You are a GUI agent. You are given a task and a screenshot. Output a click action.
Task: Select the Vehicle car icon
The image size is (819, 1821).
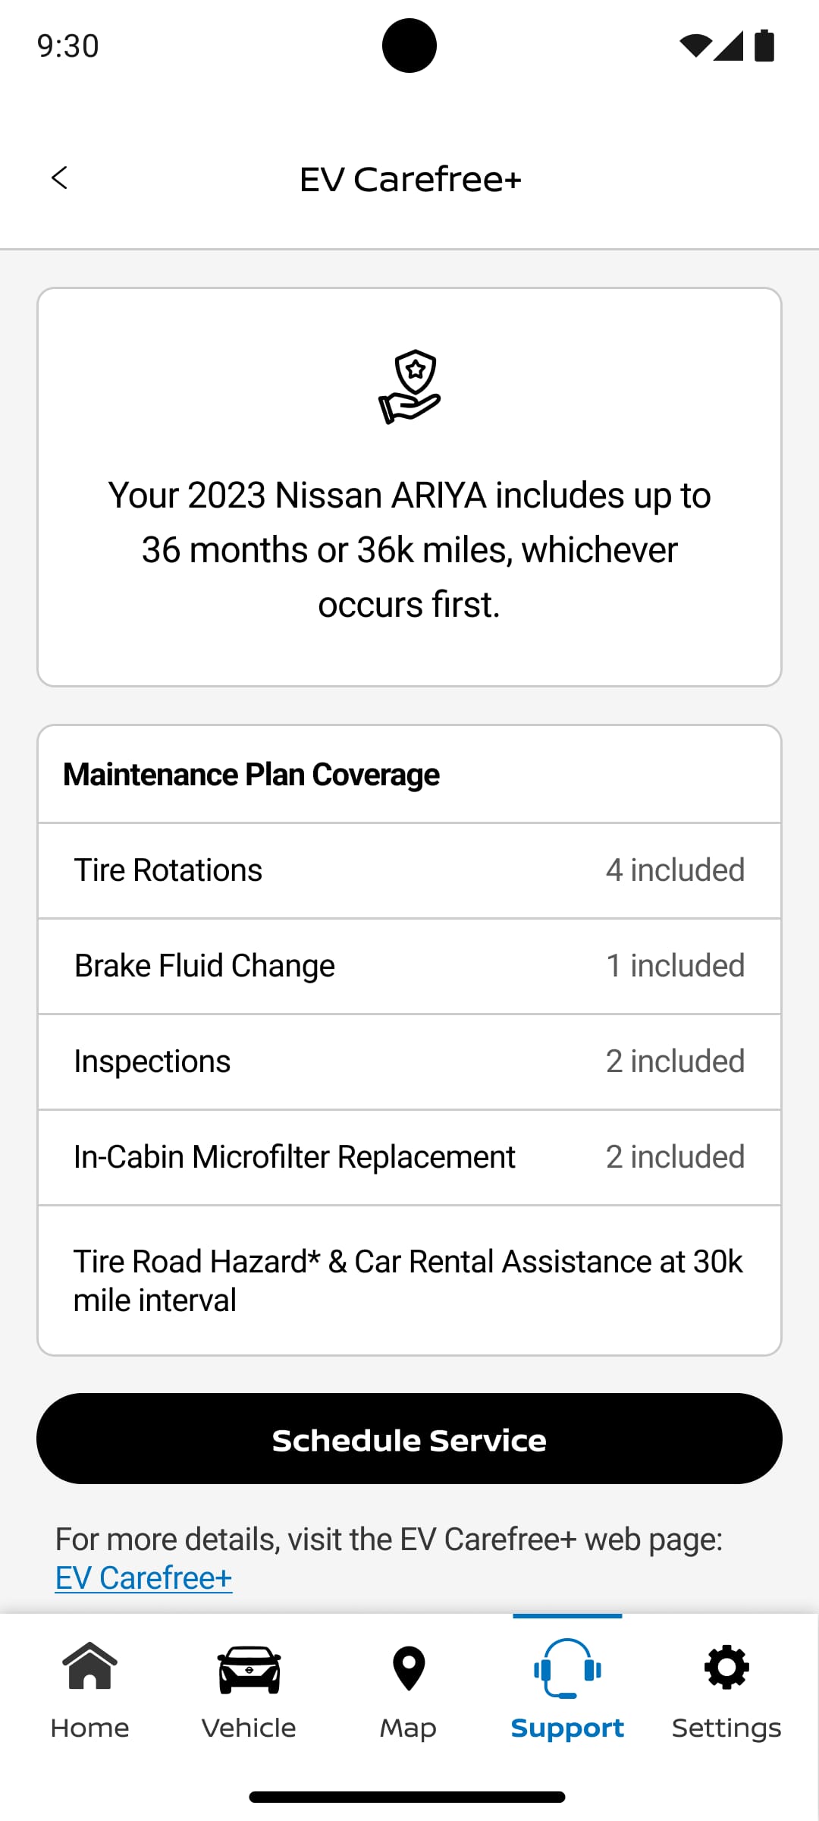coord(249,1668)
